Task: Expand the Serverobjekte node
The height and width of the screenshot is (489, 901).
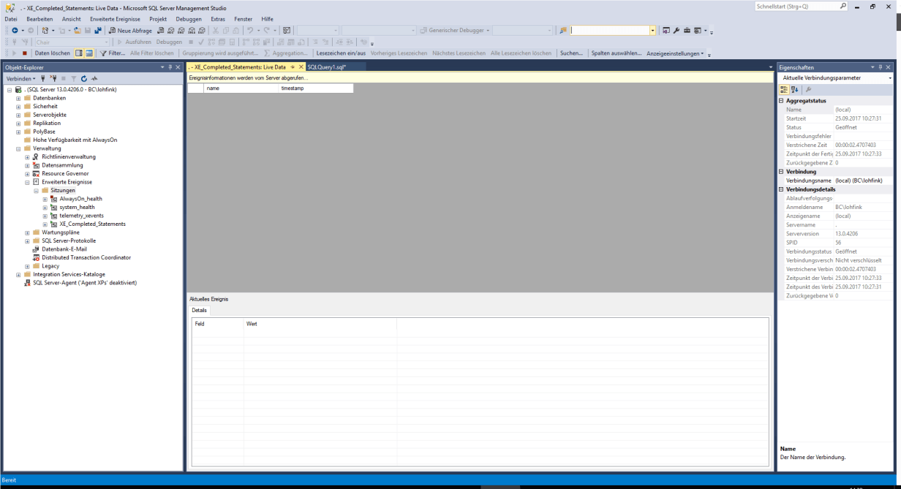Action: (18, 115)
